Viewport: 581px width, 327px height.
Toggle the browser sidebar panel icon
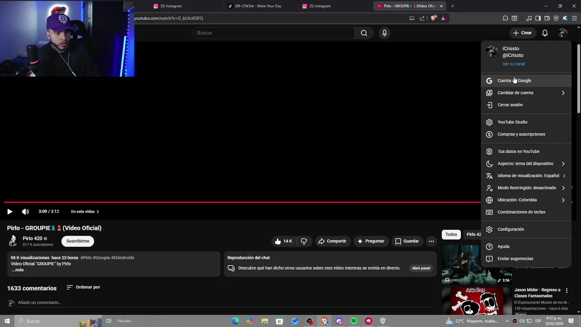538,18
